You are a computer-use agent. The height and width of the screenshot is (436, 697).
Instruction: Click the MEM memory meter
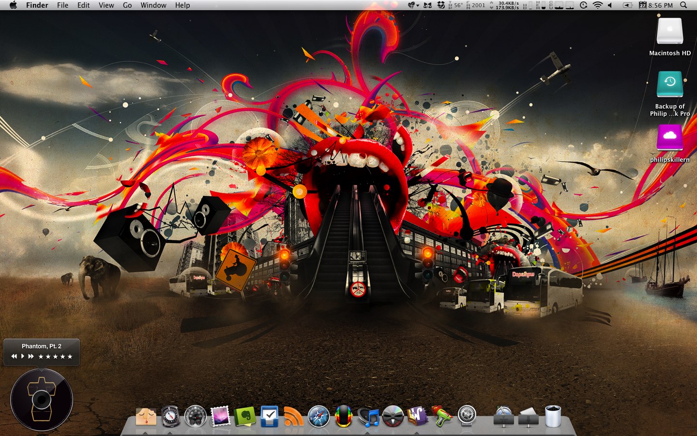tap(541, 5)
